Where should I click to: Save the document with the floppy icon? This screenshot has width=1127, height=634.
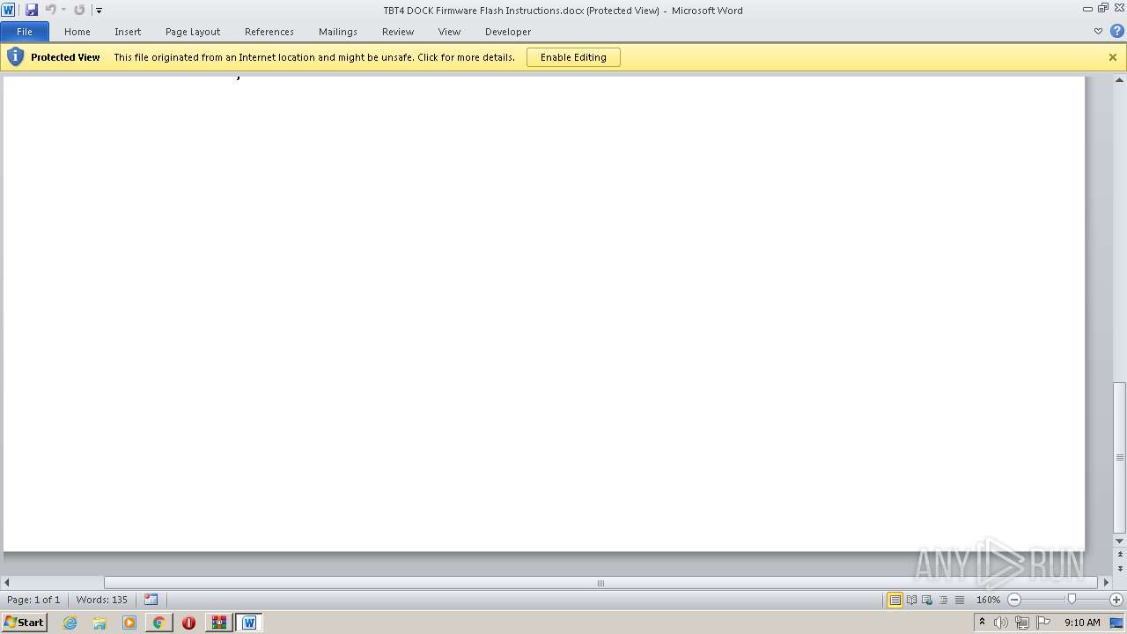(x=32, y=10)
